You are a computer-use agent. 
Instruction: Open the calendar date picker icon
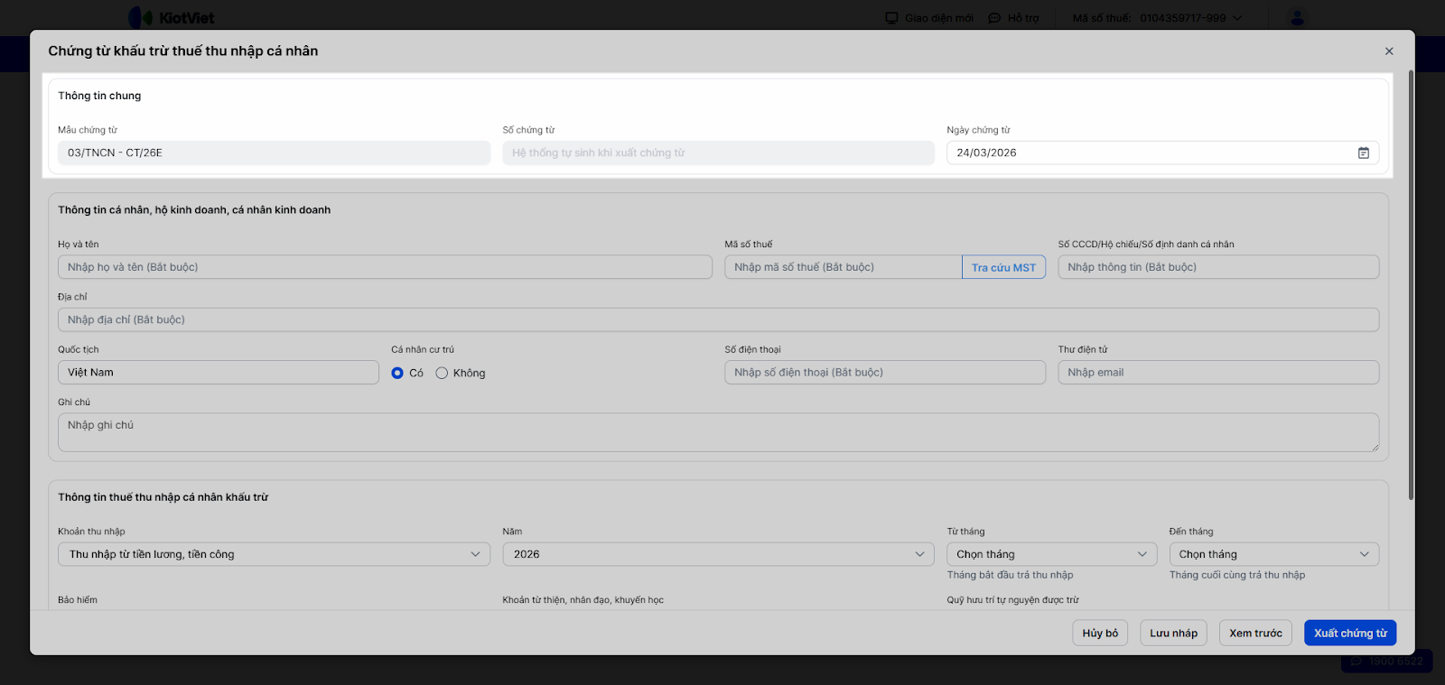tap(1363, 153)
